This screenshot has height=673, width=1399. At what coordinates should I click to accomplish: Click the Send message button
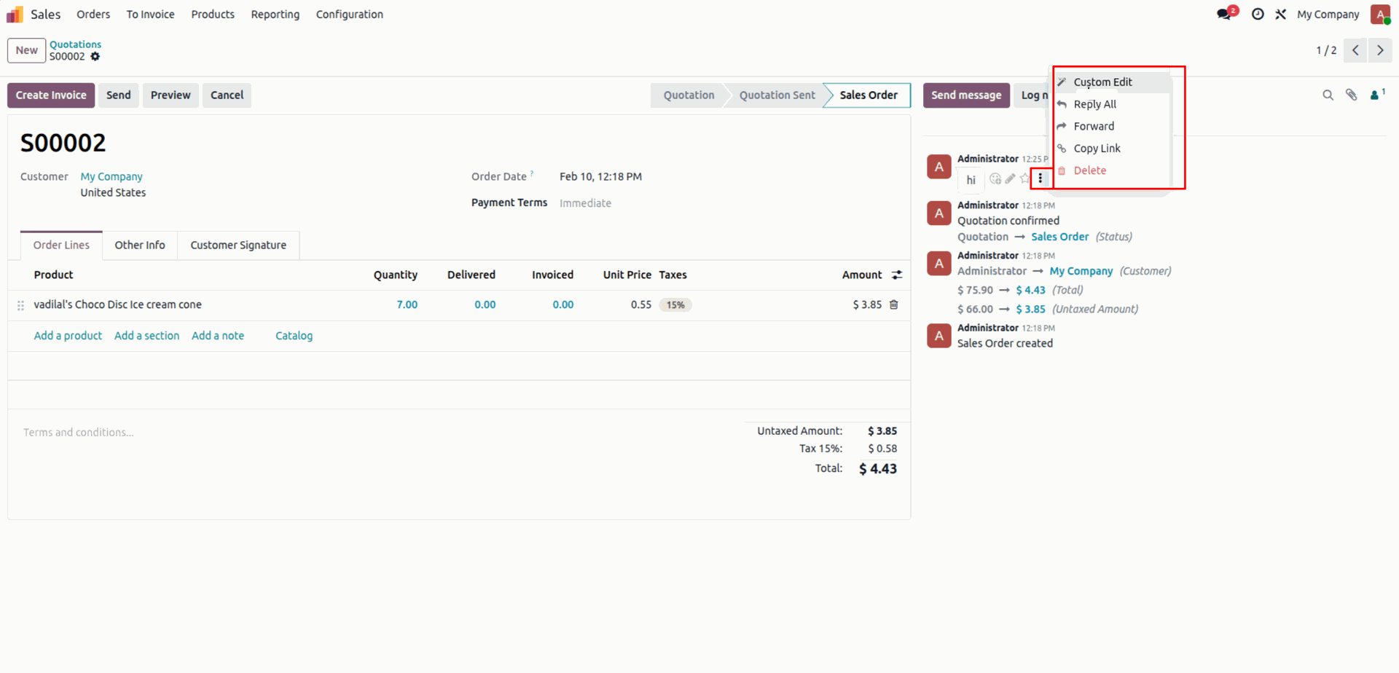pyautogui.click(x=966, y=95)
